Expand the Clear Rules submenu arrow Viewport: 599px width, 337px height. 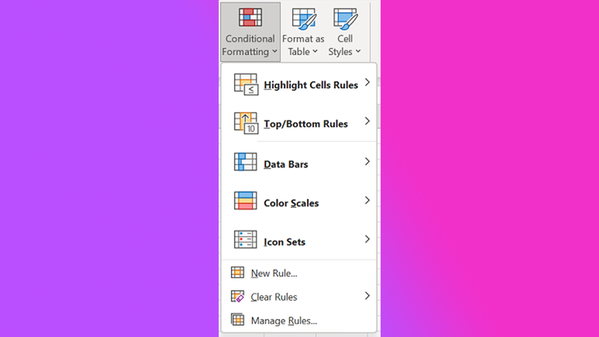click(367, 296)
